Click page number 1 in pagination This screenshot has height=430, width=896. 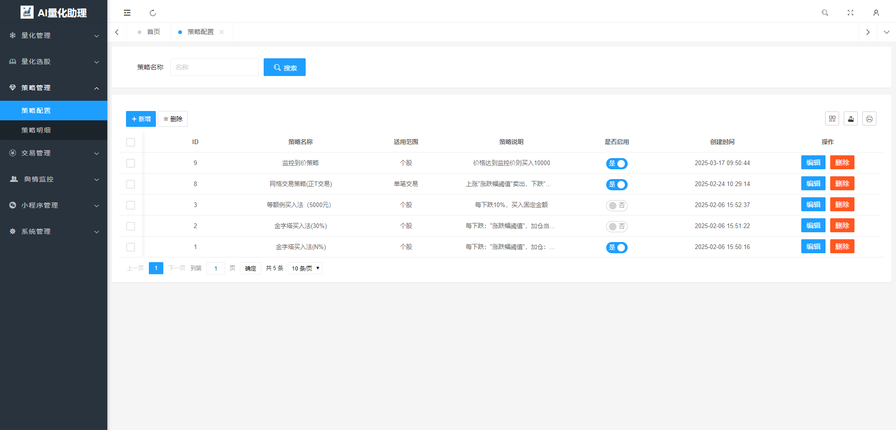pyautogui.click(x=156, y=268)
